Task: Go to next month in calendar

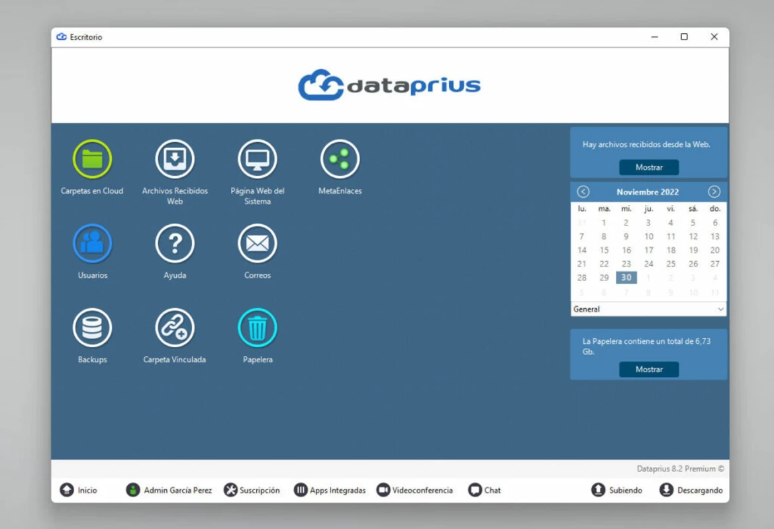Action: [714, 192]
